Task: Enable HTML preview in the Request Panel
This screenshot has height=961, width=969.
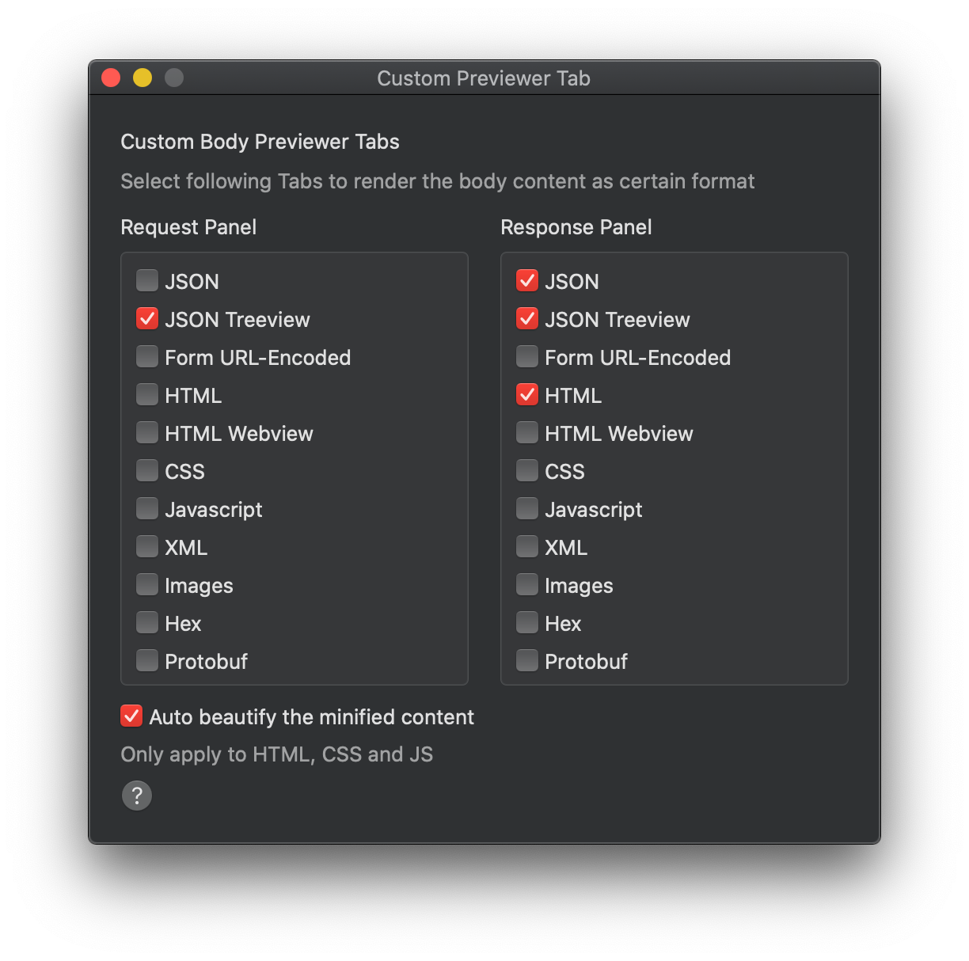Action: click(147, 394)
